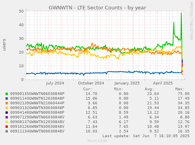
Task: Click the gray swatch for 00911134GWNWTN00030848V
Action: tap(7, 131)
